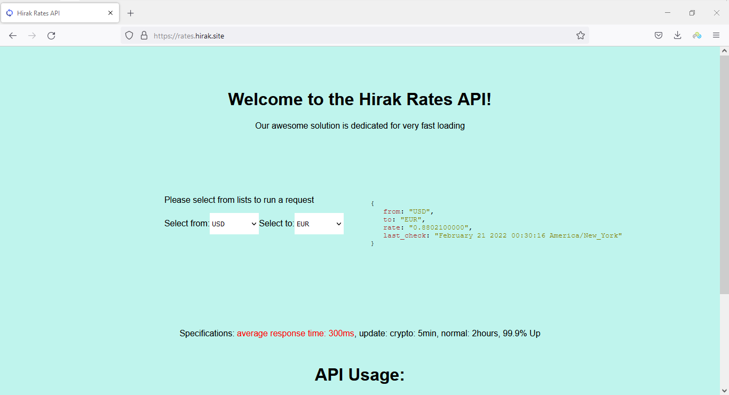Click the padlock site security icon

coord(144,36)
